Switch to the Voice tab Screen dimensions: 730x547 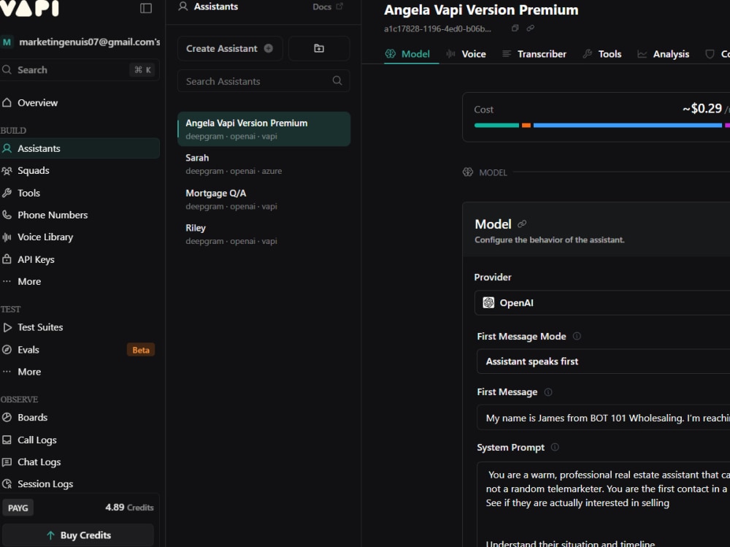click(x=466, y=54)
